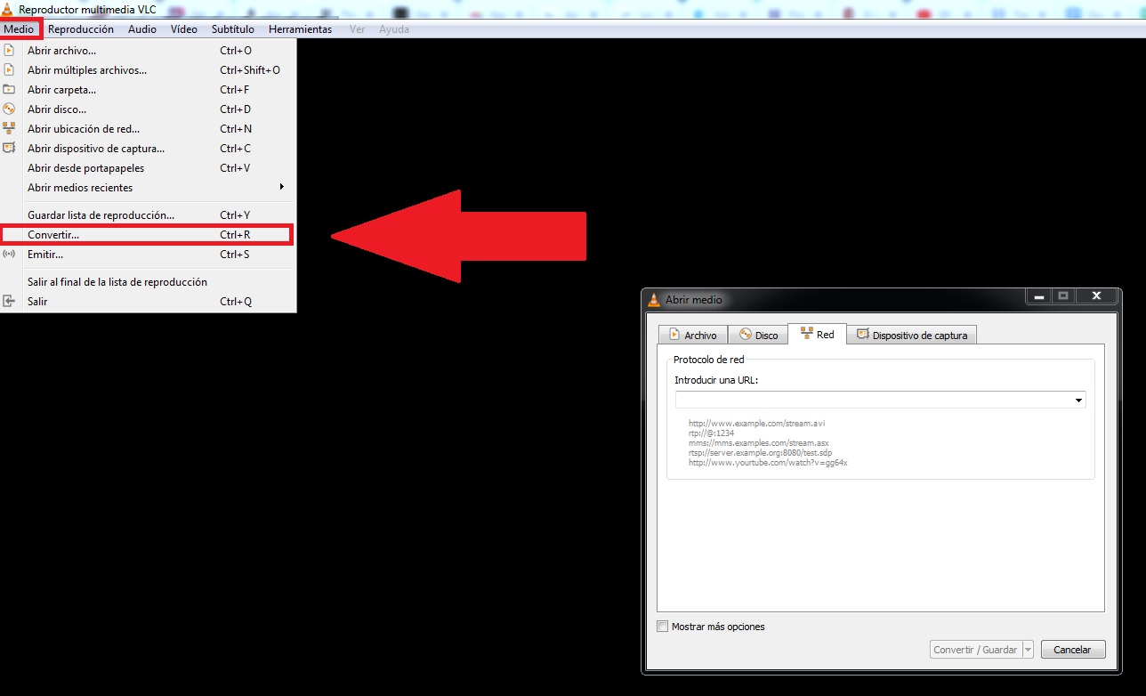Choose Salir to quit VLC
This screenshot has height=696, width=1146.
(x=148, y=302)
